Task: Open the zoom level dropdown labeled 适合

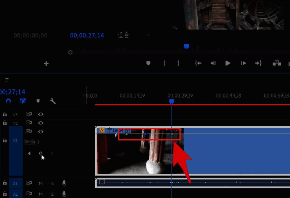Action: coord(134,35)
